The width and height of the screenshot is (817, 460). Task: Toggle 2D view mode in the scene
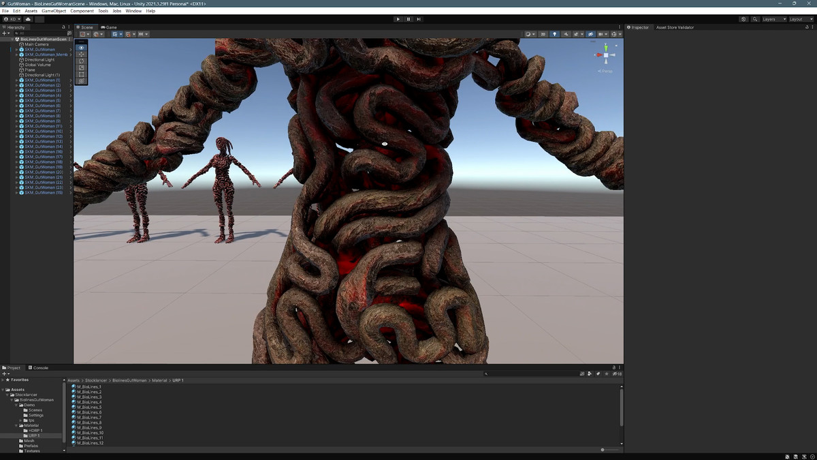(x=543, y=34)
